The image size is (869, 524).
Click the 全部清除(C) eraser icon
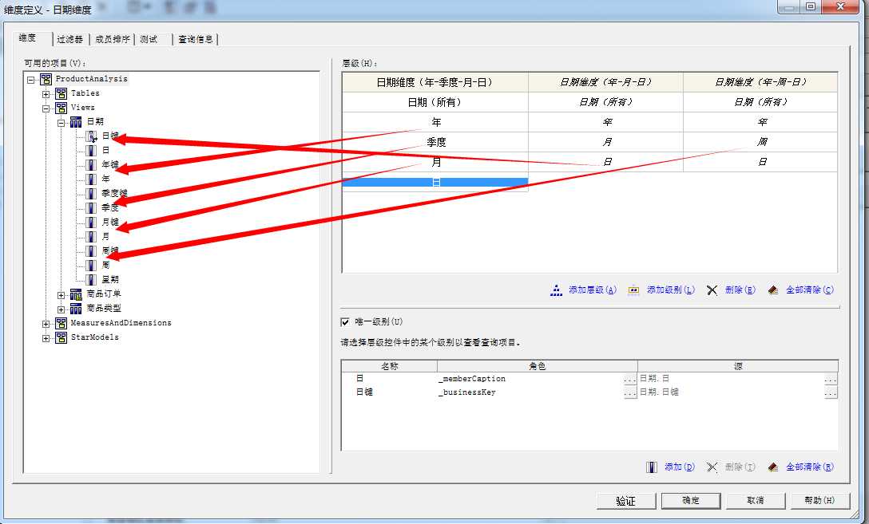coord(773,290)
